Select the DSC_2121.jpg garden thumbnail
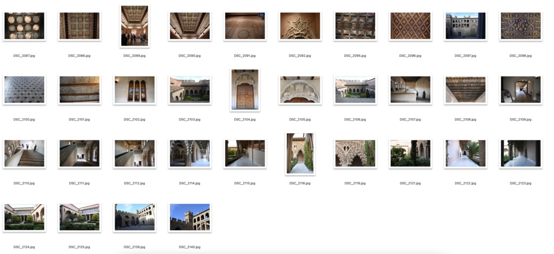 click(x=410, y=153)
